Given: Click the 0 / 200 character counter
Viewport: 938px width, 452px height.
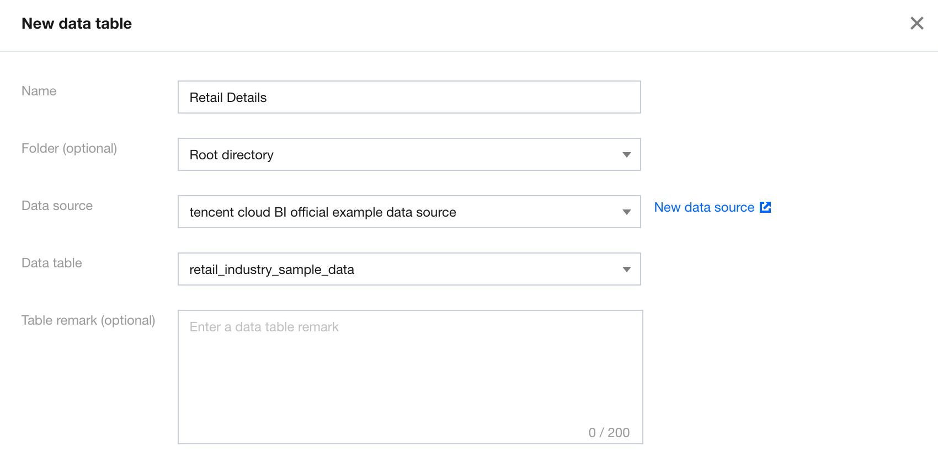Looking at the screenshot, I should click(x=609, y=433).
